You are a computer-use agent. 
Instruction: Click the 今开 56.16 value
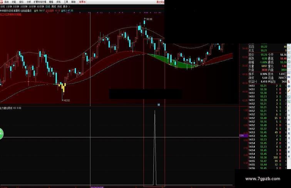click(283, 55)
